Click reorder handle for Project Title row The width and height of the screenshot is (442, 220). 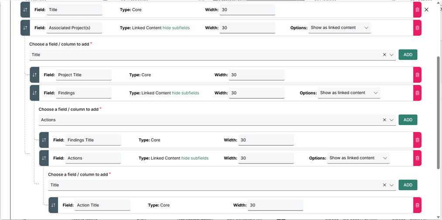(x=34, y=75)
